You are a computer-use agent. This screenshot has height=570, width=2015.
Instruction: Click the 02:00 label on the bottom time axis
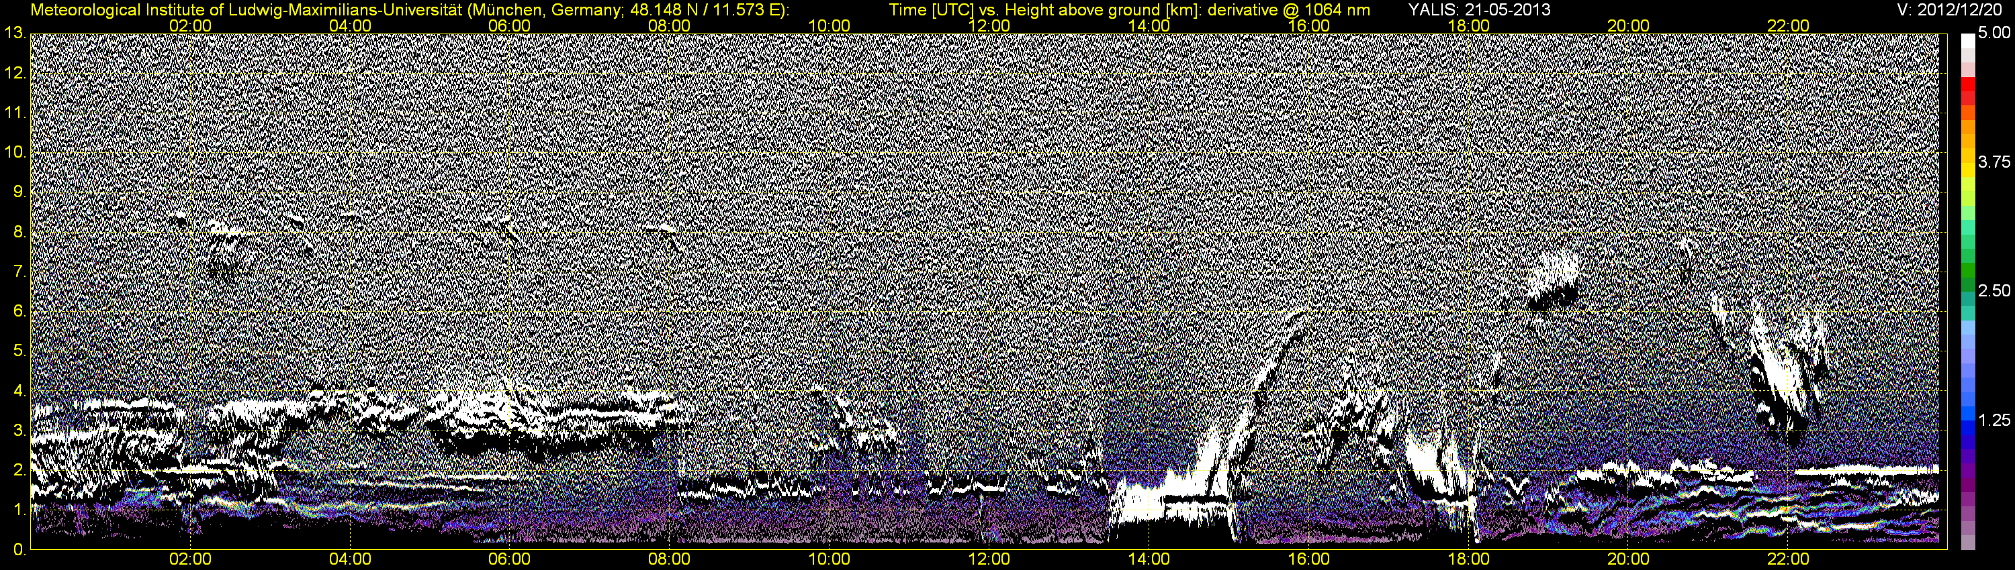[190, 560]
